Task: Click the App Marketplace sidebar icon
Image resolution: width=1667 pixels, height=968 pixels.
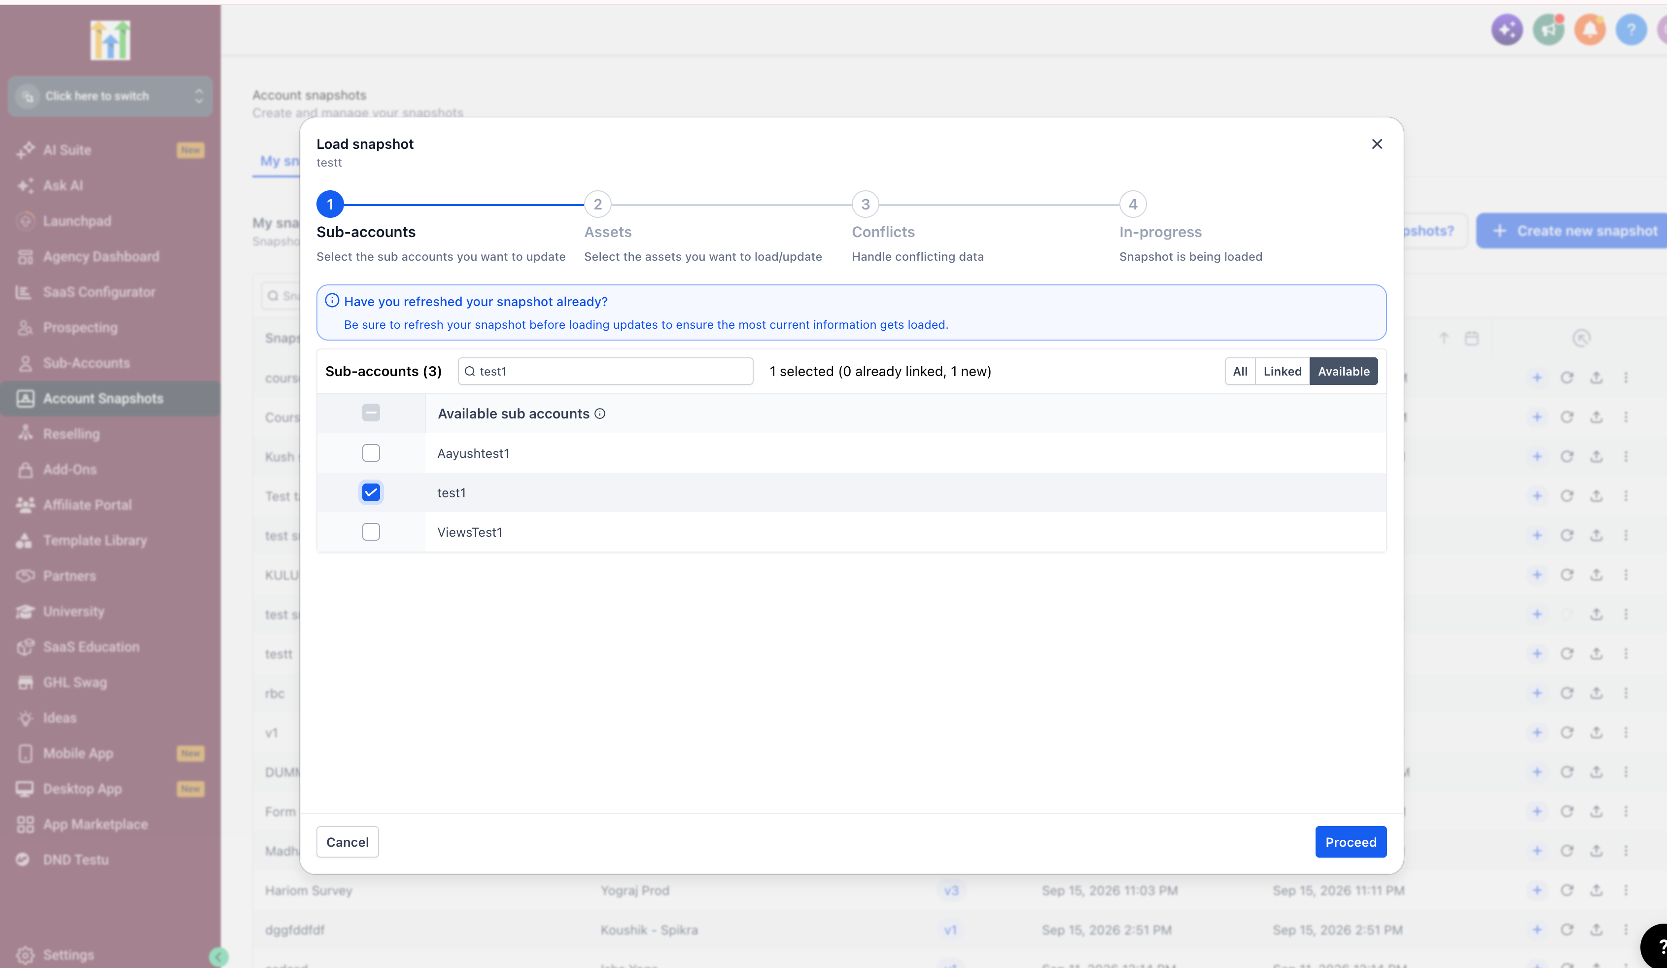Action: click(x=25, y=825)
